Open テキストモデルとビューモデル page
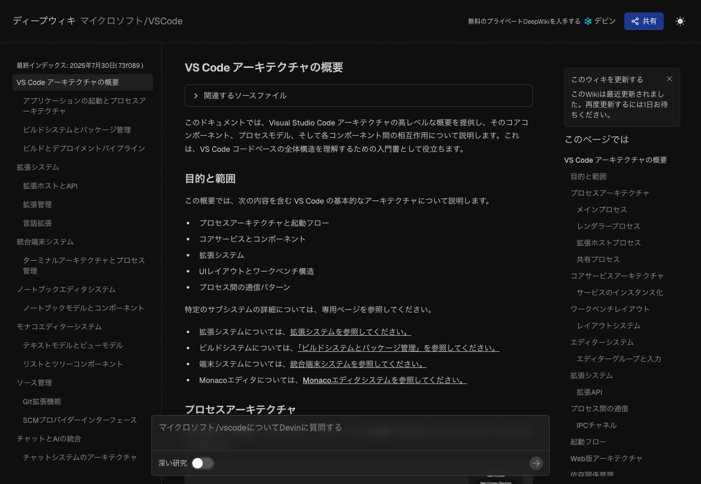Viewport: 701px width, 484px height. 73,345
